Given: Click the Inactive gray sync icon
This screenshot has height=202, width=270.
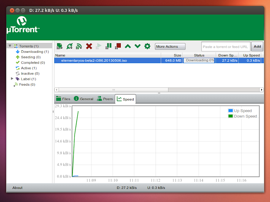Looking at the screenshot, I should pos(18,74).
